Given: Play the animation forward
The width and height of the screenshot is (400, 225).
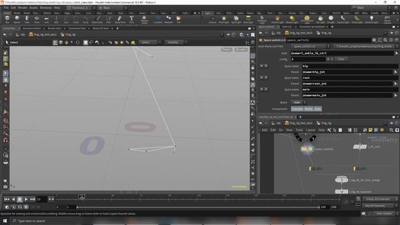Looking at the screenshot, I should 26,199.
